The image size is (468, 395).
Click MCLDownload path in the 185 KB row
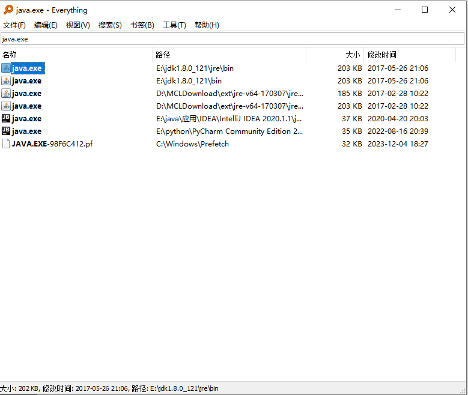coord(229,94)
